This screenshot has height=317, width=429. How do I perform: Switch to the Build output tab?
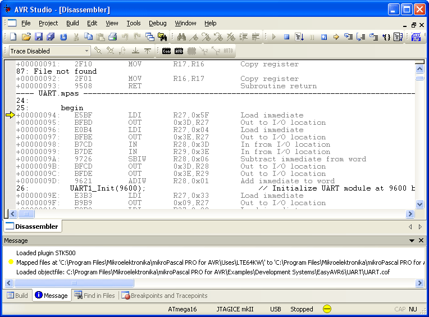click(x=17, y=296)
